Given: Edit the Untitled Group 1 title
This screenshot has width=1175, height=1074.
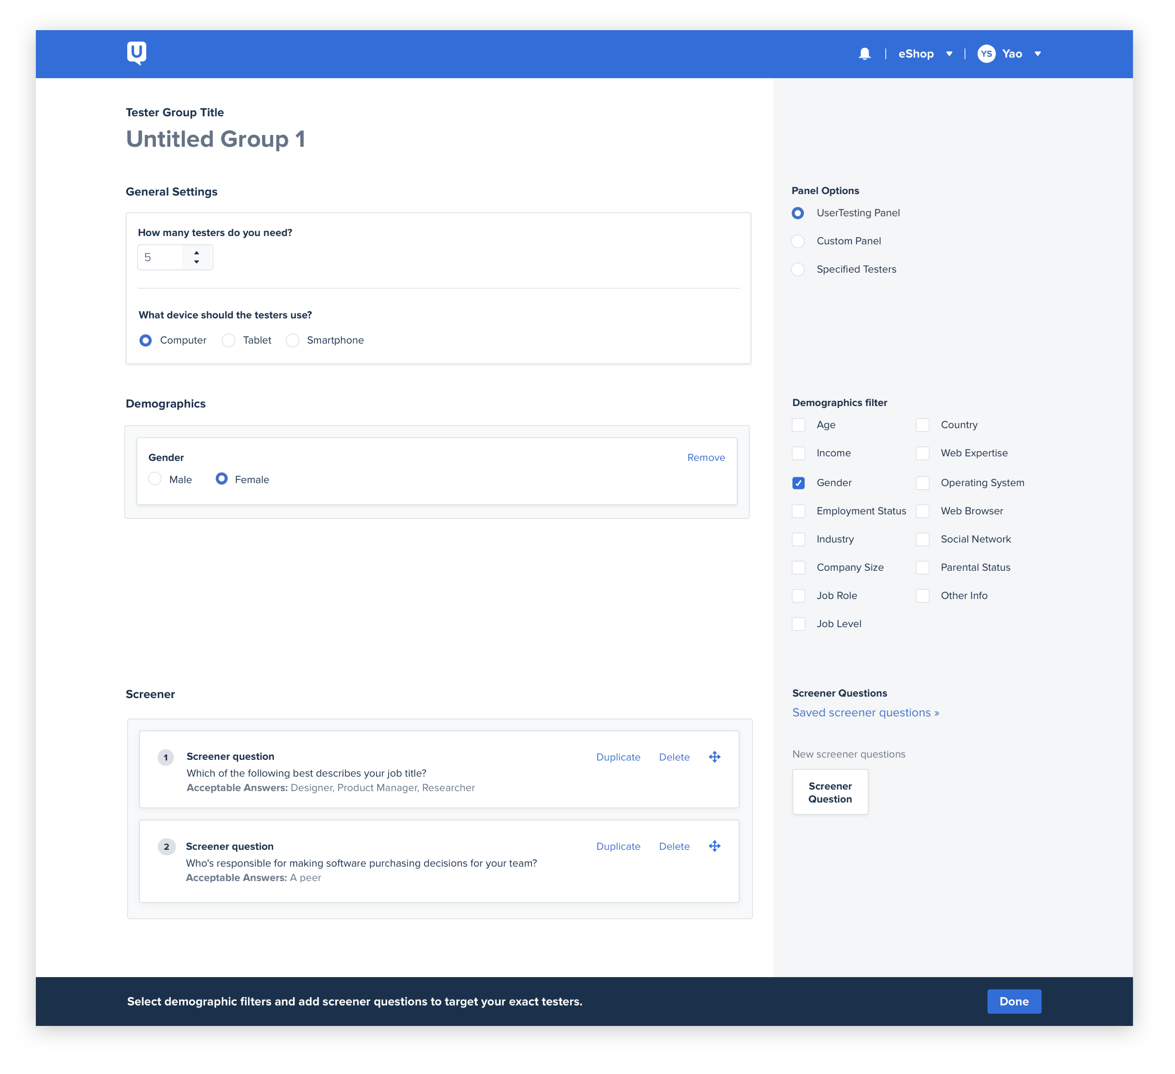Looking at the screenshot, I should pos(216,139).
